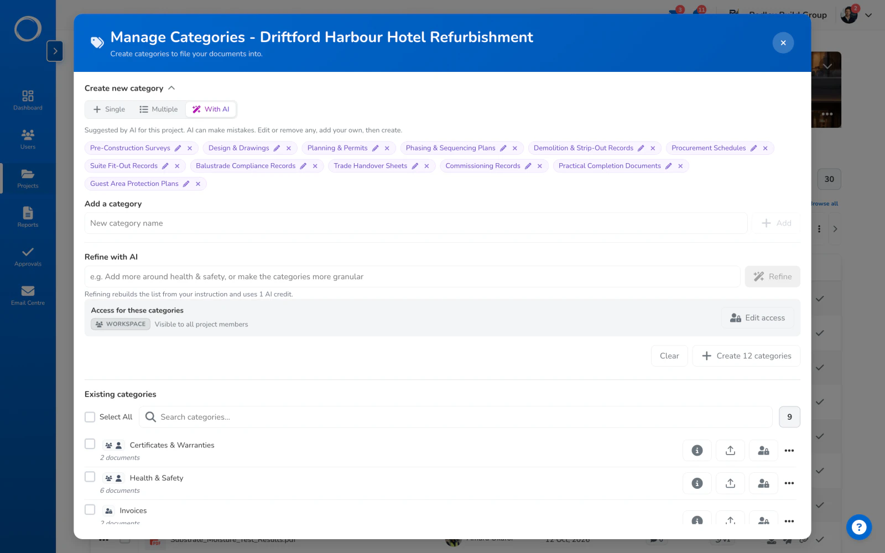Open Dashboard in the sidebar
Viewport: 885px width, 553px height.
click(28, 101)
